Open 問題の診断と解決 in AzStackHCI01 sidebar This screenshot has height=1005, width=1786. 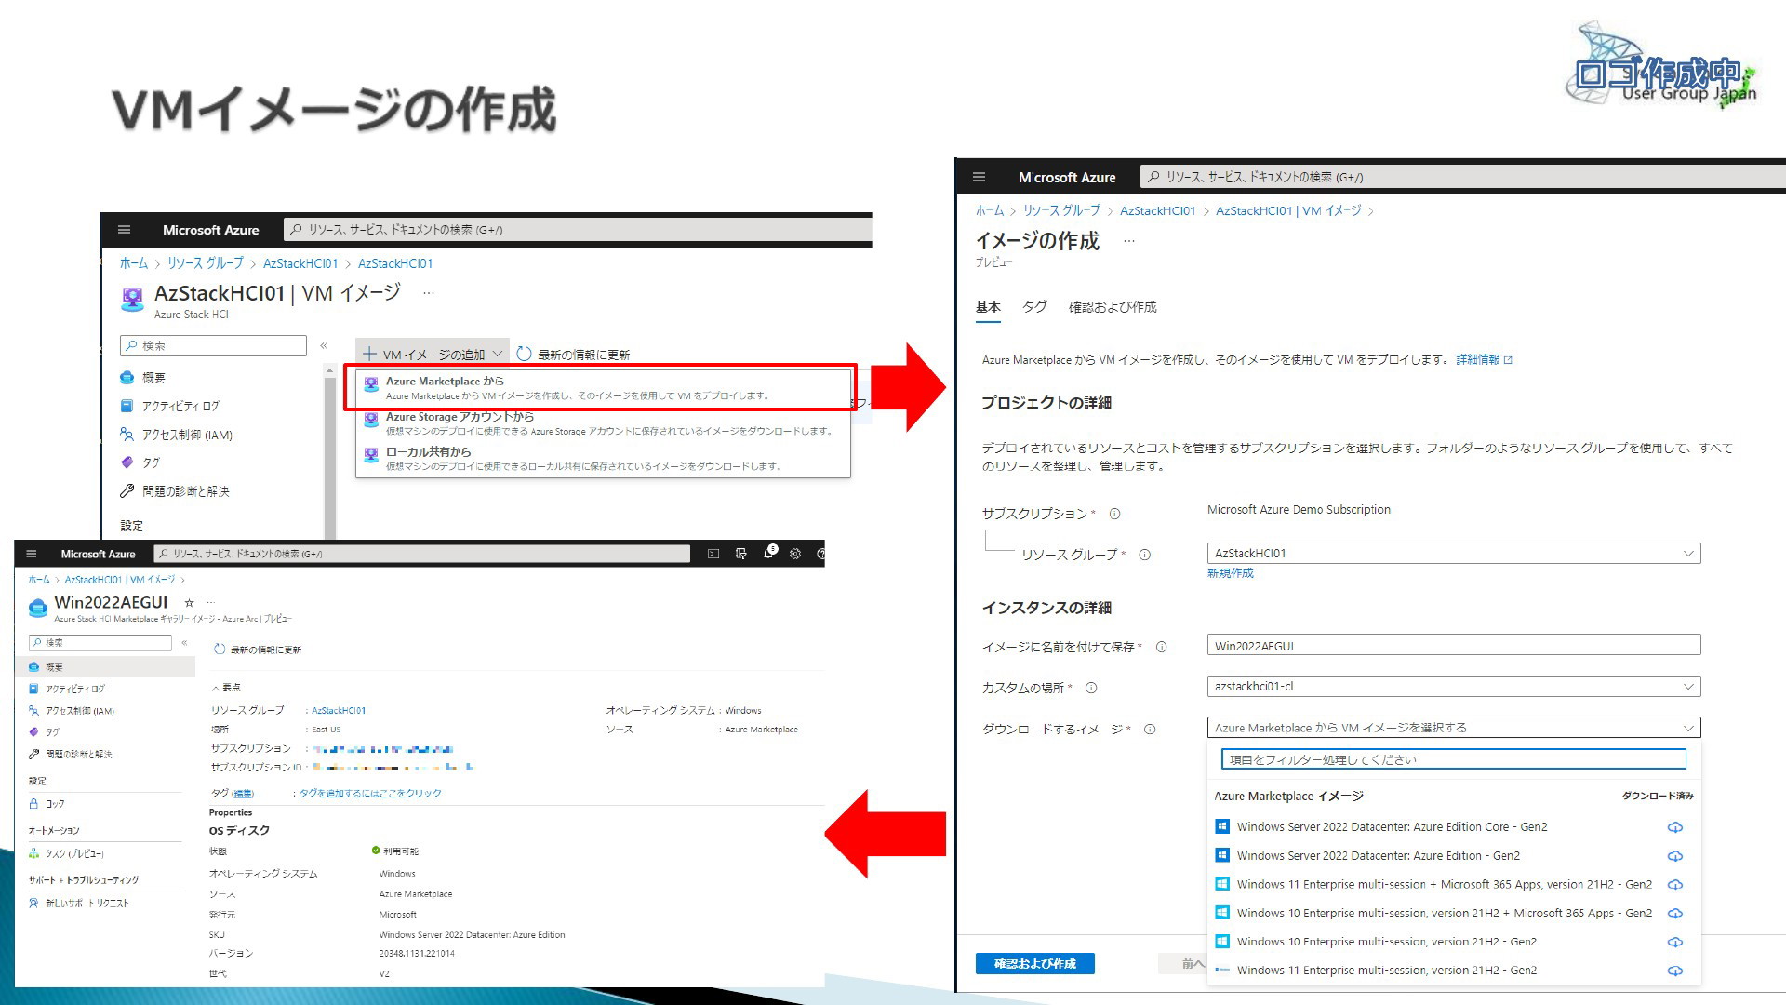[x=174, y=491]
